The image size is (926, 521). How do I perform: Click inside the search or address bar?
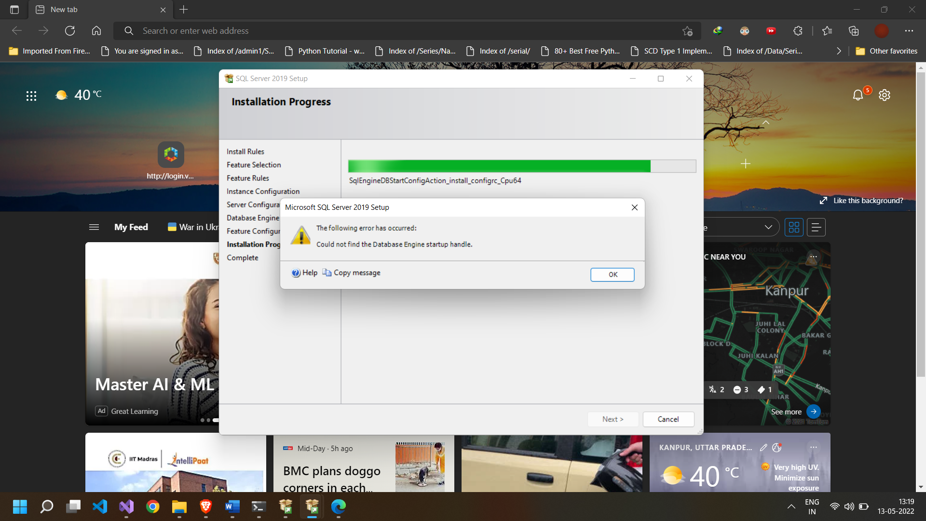click(338, 30)
